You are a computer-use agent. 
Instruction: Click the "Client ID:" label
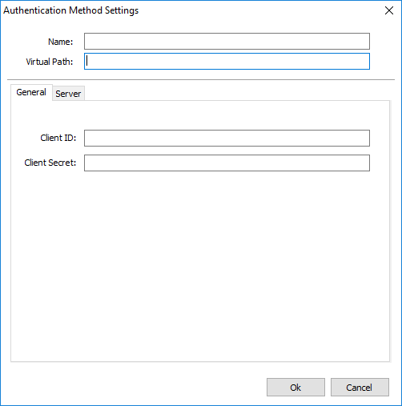pos(58,138)
